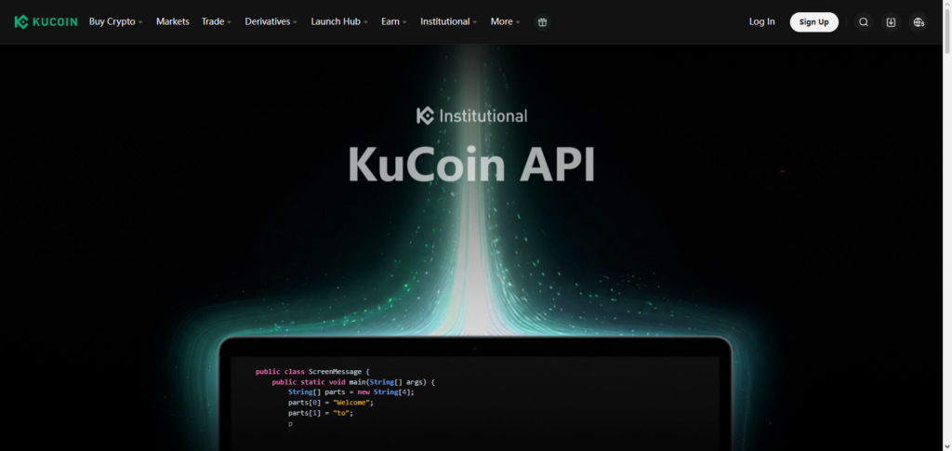Expand the Buy Crypto dropdown arrow
The height and width of the screenshot is (451, 952).
click(140, 22)
